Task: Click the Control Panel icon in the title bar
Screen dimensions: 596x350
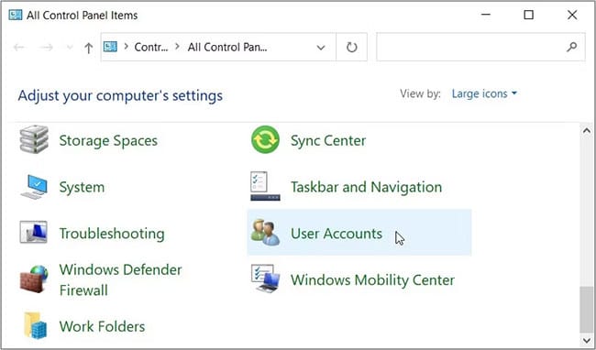Action: (16, 16)
